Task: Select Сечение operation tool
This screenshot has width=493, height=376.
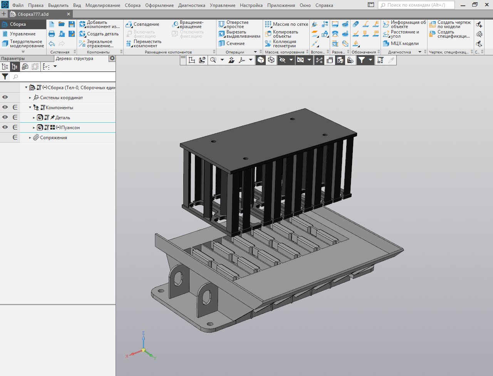Action: (x=231, y=43)
